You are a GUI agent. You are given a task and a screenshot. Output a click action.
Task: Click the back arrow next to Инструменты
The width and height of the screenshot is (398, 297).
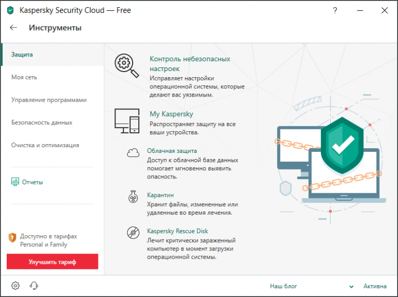click(13, 28)
